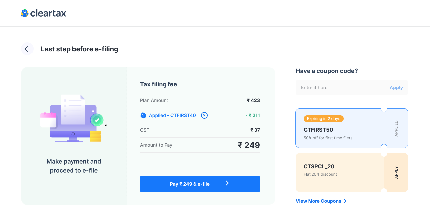This screenshot has width=430, height=212.
Task: Apply the CTSPCL_20 coupon
Action: click(396, 172)
